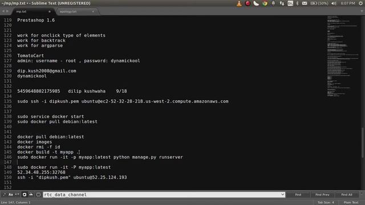Open find history dropdown arrow

coord(283,195)
